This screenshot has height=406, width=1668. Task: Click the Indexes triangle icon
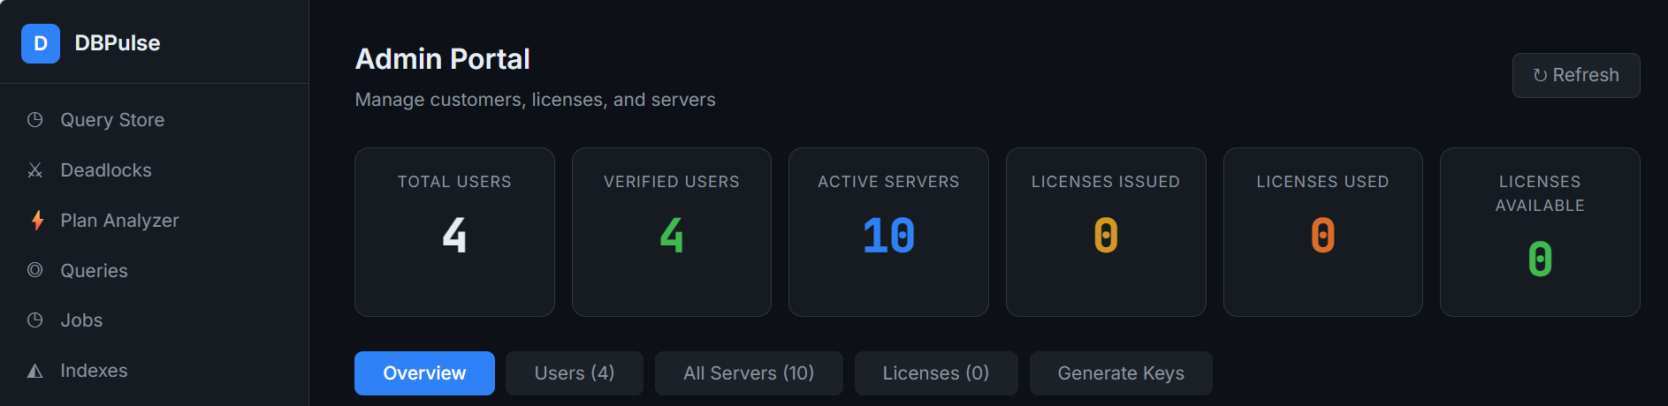pyautogui.click(x=35, y=371)
